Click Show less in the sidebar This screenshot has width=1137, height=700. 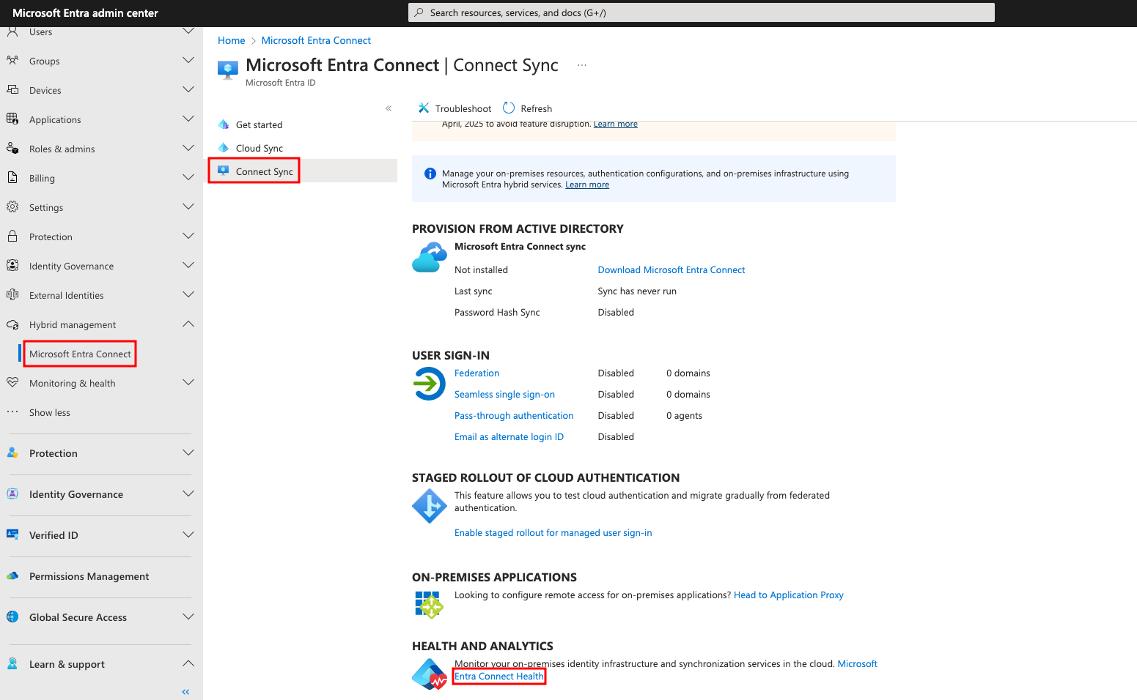tap(50, 412)
